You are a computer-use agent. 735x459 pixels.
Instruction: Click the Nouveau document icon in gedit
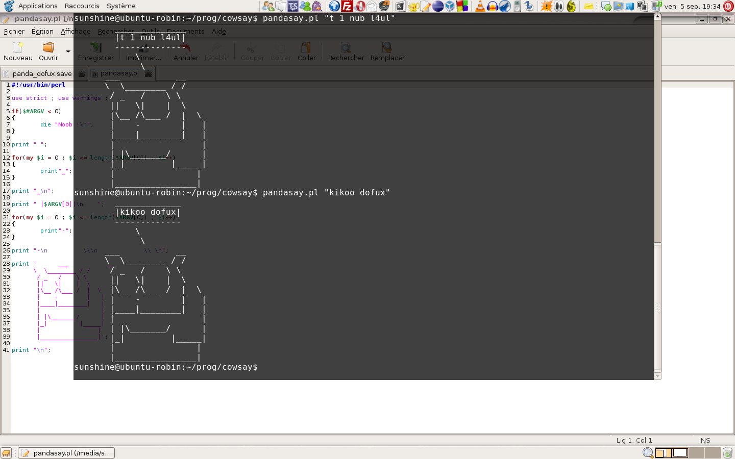18,47
